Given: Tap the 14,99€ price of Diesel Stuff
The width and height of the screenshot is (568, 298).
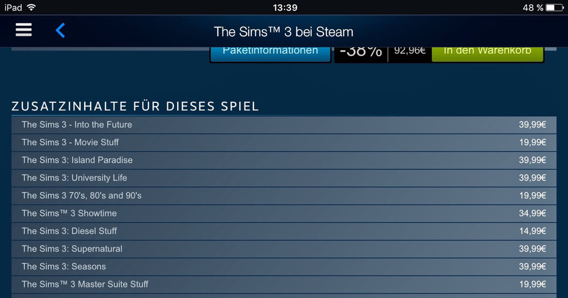Looking at the screenshot, I should (x=532, y=231).
